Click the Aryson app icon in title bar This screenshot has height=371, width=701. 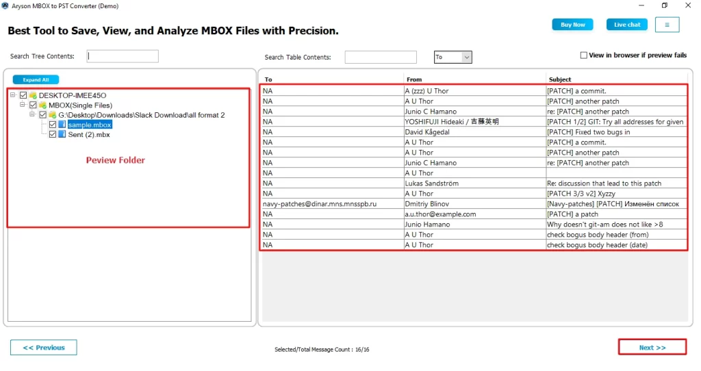[x=5, y=5]
